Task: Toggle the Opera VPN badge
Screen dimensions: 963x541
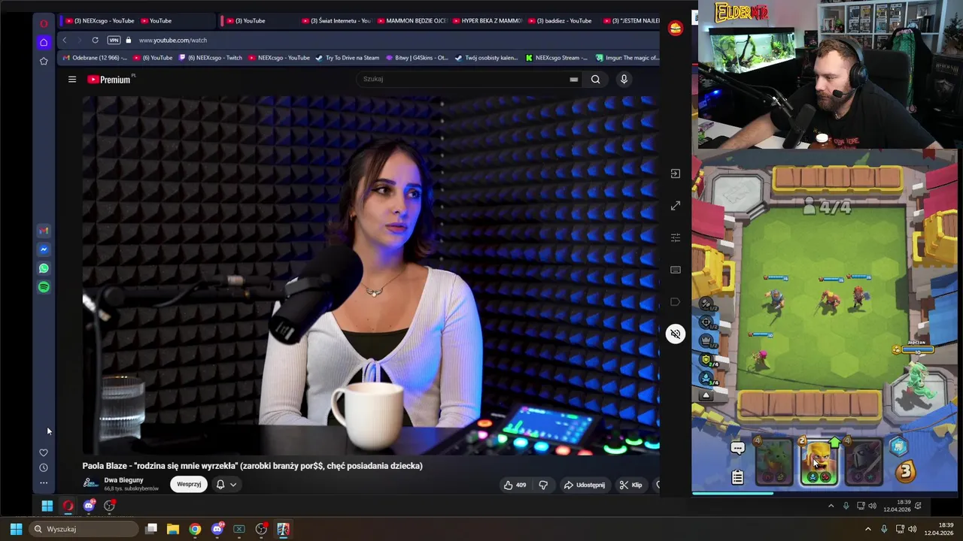Action: click(114, 40)
